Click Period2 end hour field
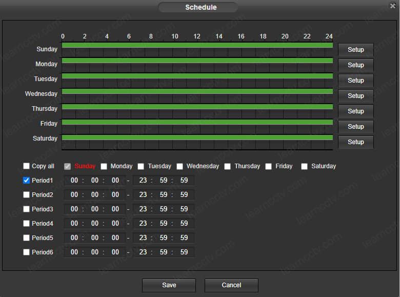Viewport: 400px width, 297px height. point(143,195)
